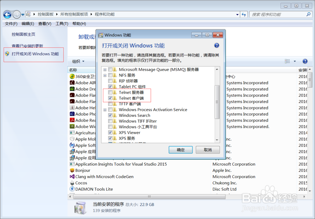Click the change view icon in toolbar
The width and height of the screenshot is (315, 219).
coord(287,61)
